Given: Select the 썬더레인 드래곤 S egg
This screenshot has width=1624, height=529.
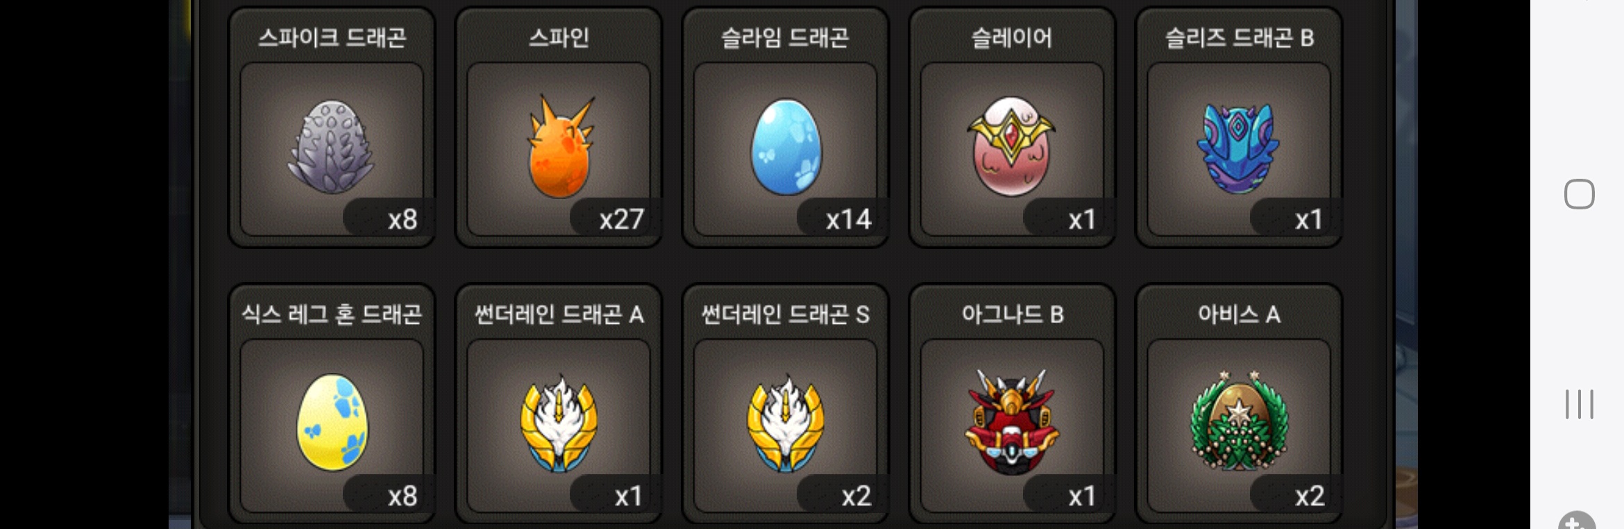Looking at the screenshot, I should click(x=786, y=423).
